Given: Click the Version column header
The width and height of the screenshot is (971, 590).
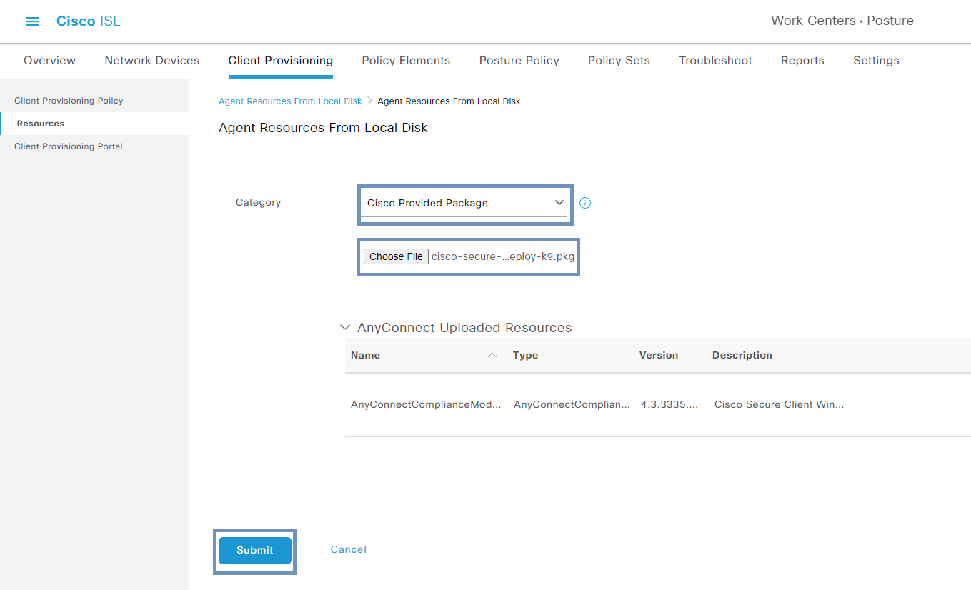Looking at the screenshot, I should click(x=659, y=355).
